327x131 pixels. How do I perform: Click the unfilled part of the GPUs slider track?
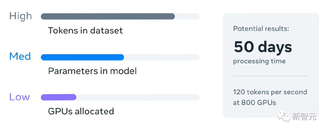coord(138,97)
